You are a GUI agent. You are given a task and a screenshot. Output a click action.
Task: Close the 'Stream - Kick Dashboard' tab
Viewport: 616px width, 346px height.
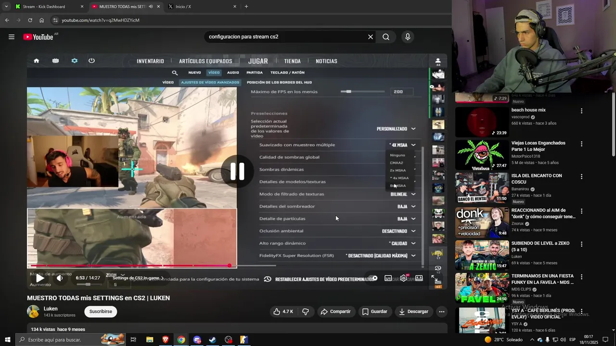tap(82, 7)
